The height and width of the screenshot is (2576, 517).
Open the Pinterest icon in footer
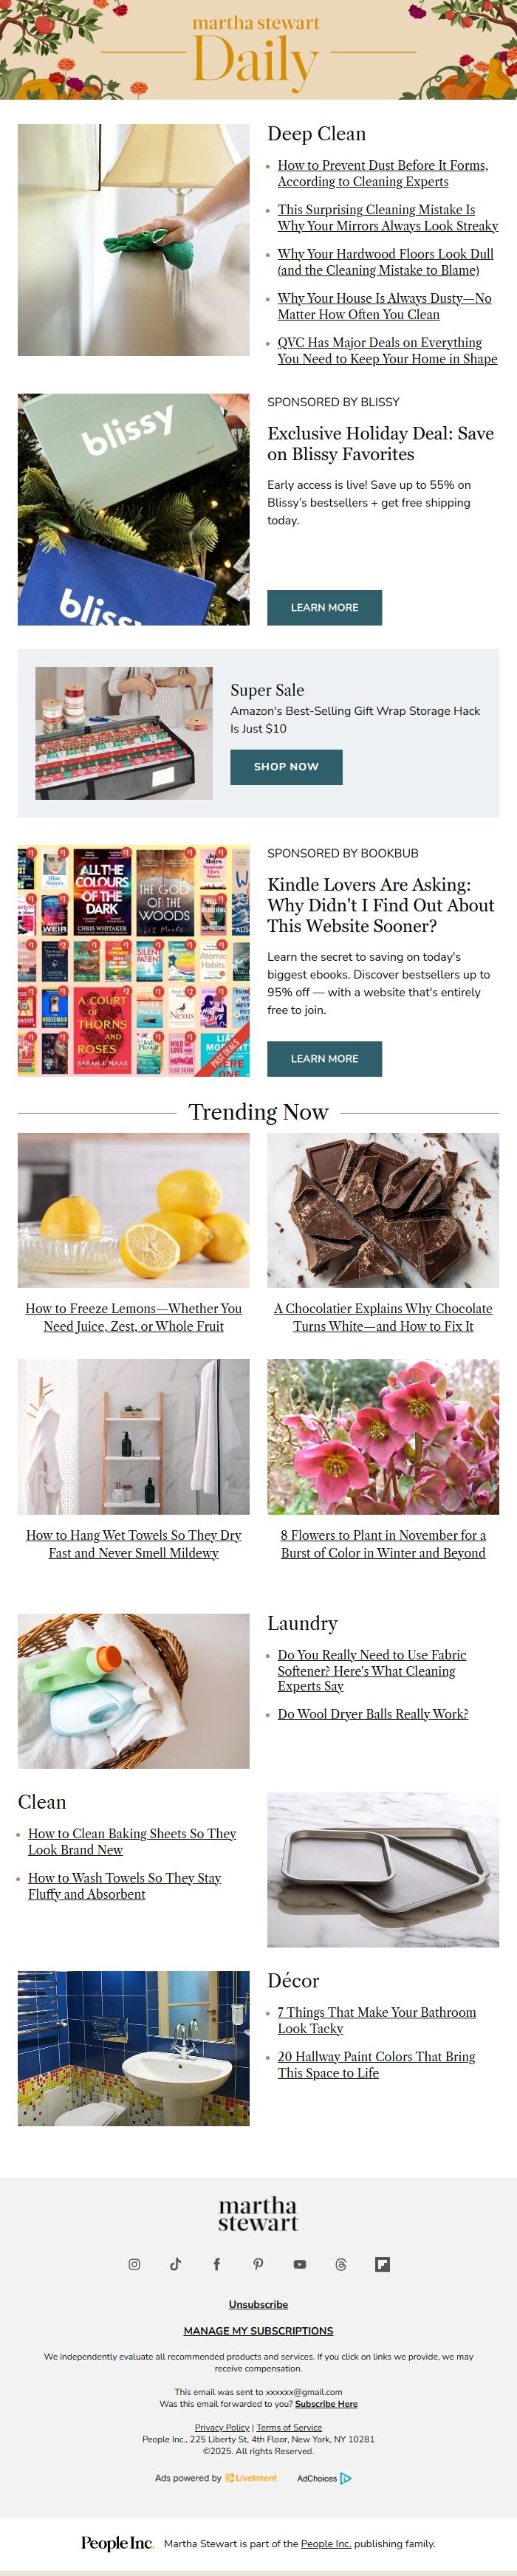(258, 2264)
